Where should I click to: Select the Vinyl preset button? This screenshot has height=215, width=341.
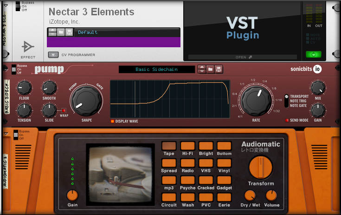coord(224,163)
